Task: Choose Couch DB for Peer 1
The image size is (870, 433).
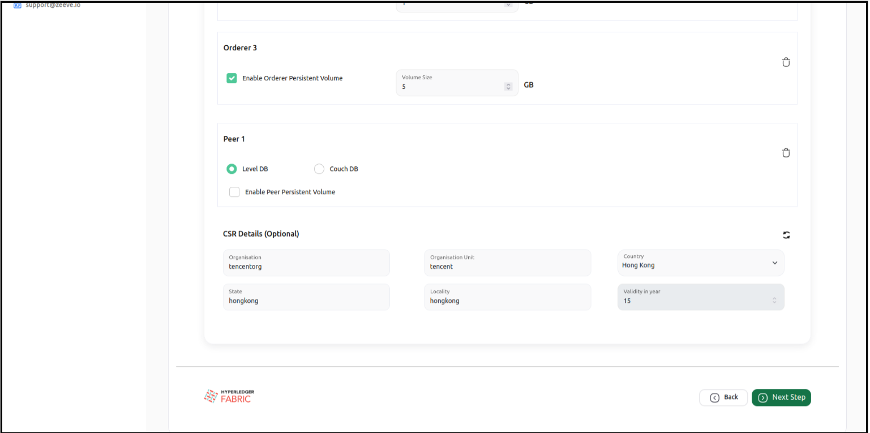Action: click(x=319, y=169)
